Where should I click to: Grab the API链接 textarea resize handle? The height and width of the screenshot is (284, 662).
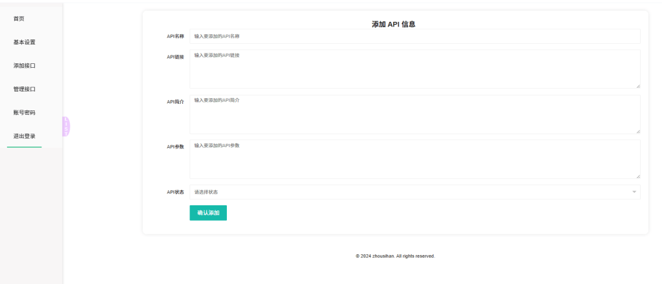(x=638, y=86)
